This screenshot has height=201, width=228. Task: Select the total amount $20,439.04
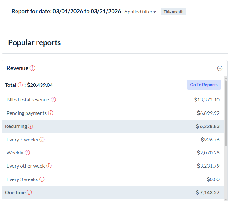click(40, 85)
